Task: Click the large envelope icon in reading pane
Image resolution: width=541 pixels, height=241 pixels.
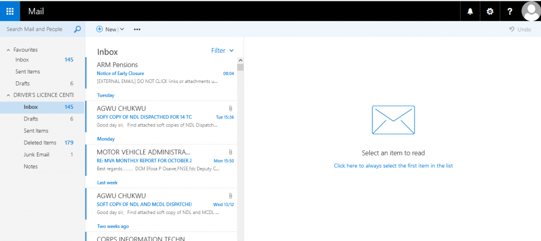Action: [x=393, y=120]
